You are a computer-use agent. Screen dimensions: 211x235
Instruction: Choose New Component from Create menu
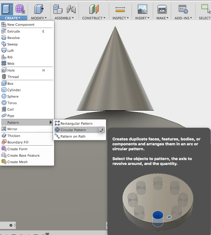[27, 25]
